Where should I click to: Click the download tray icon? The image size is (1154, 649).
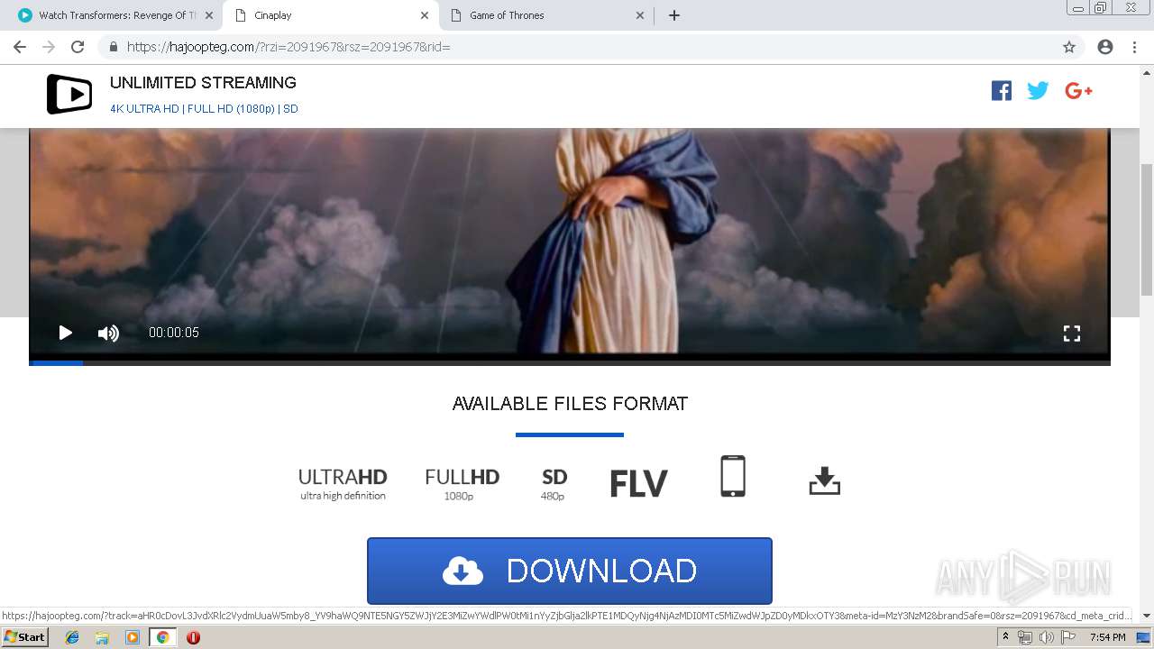tap(824, 480)
